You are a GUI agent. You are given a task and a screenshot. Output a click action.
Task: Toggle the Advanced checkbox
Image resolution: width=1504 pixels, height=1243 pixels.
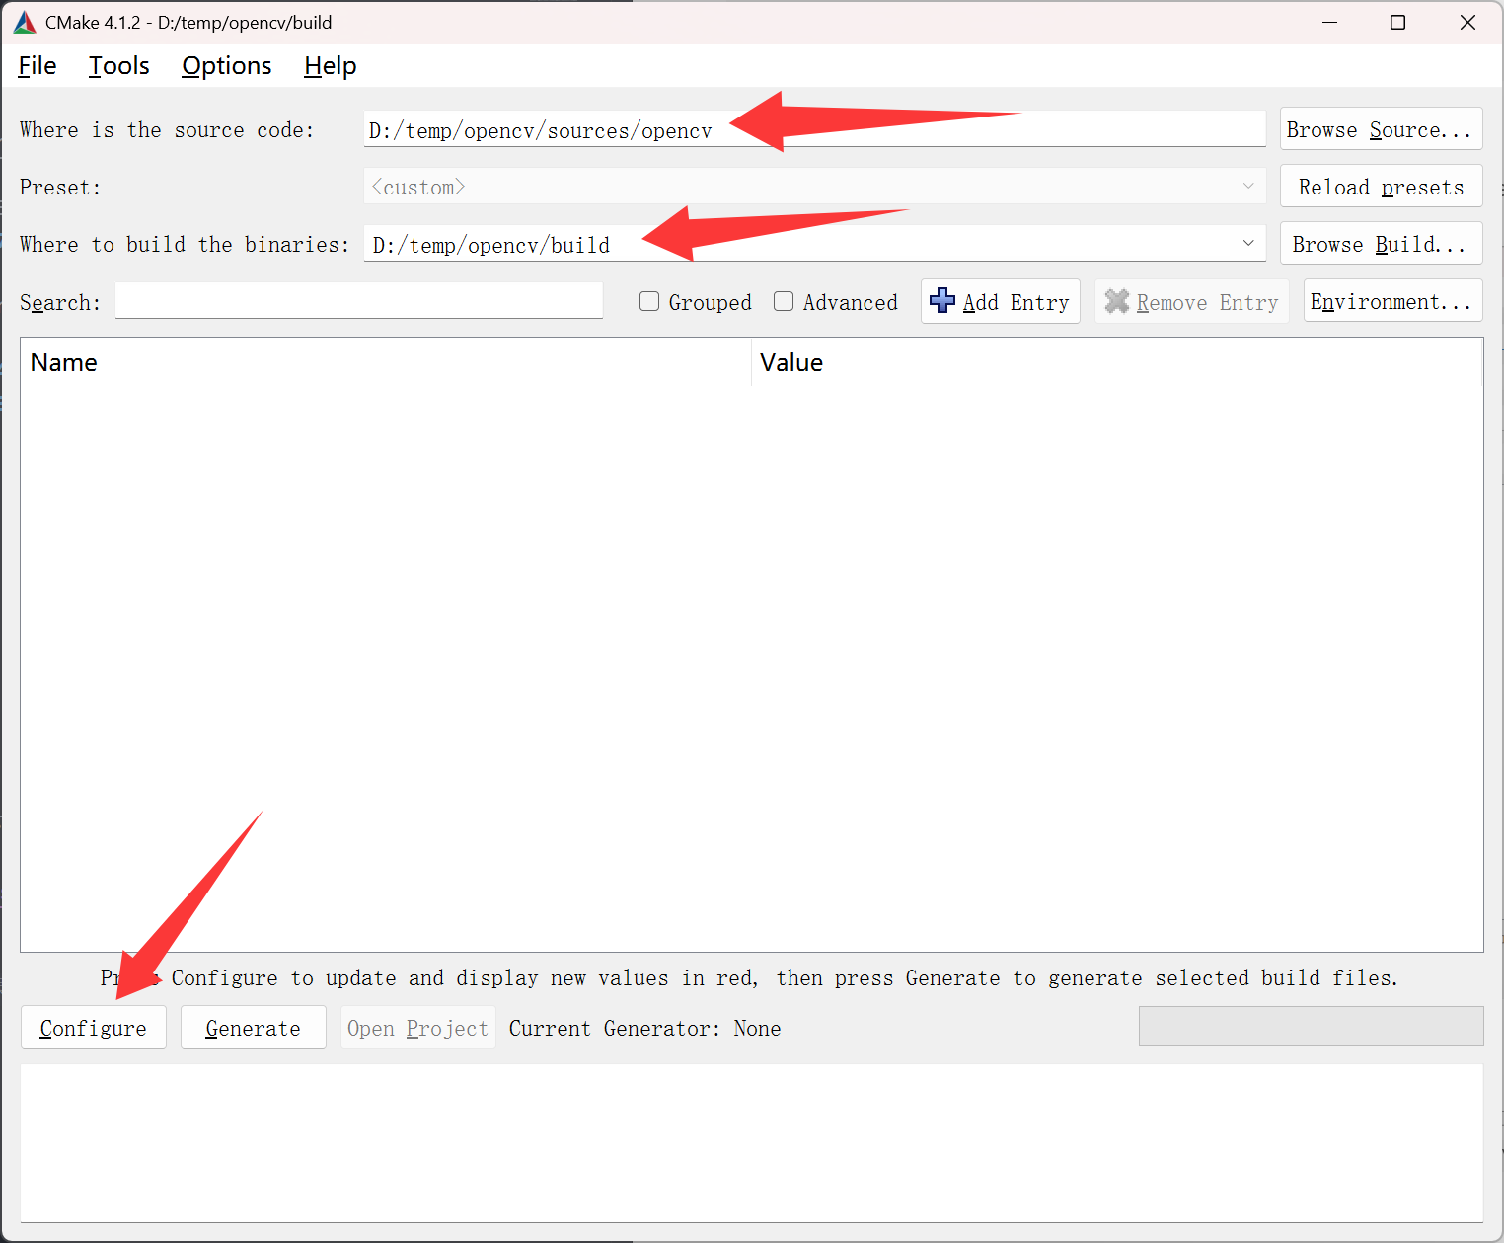pyautogui.click(x=784, y=302)
